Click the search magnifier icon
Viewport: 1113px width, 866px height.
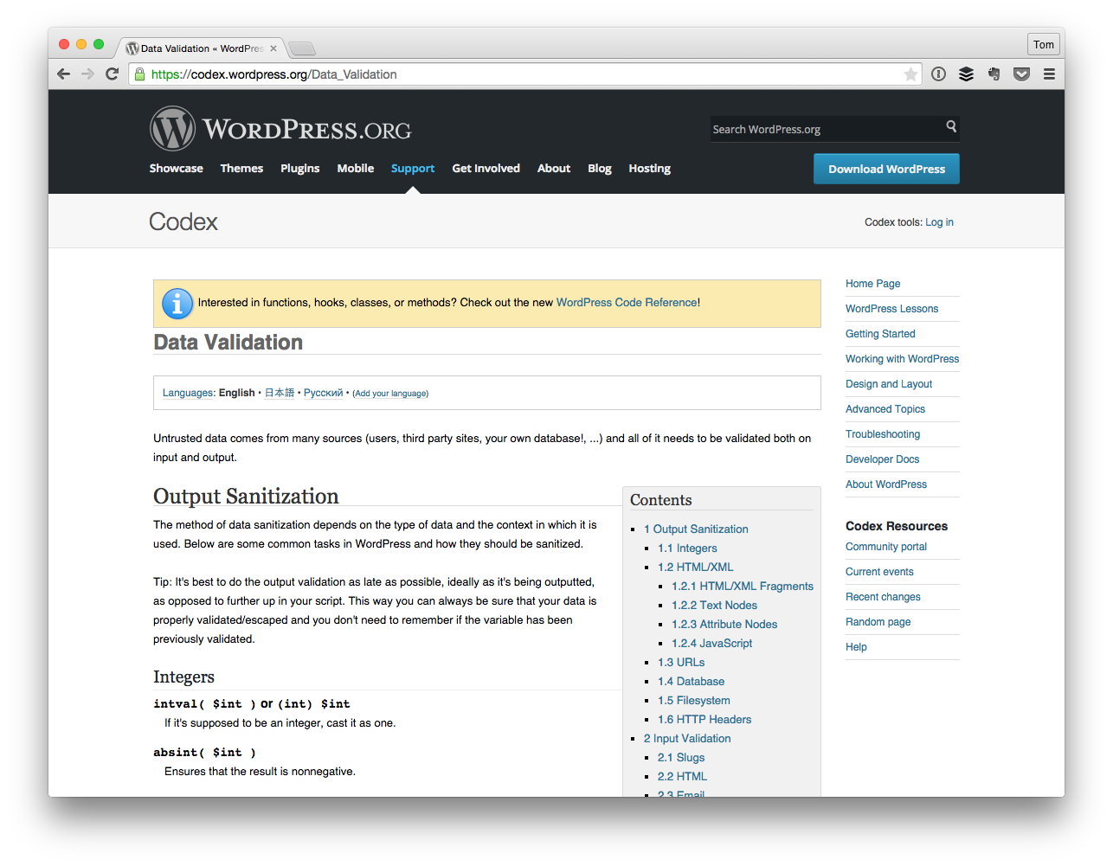[951, 126]
